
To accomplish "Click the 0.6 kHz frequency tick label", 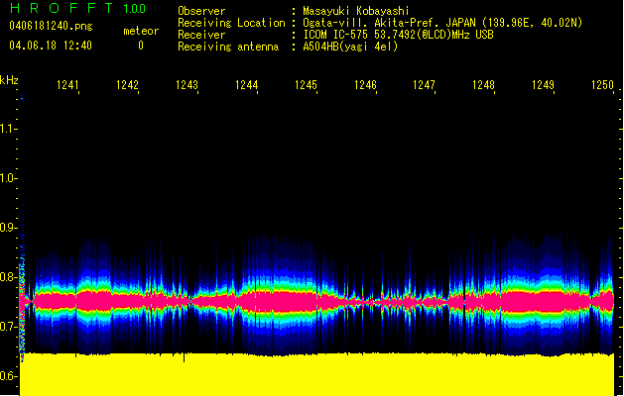I will [9, 376].
